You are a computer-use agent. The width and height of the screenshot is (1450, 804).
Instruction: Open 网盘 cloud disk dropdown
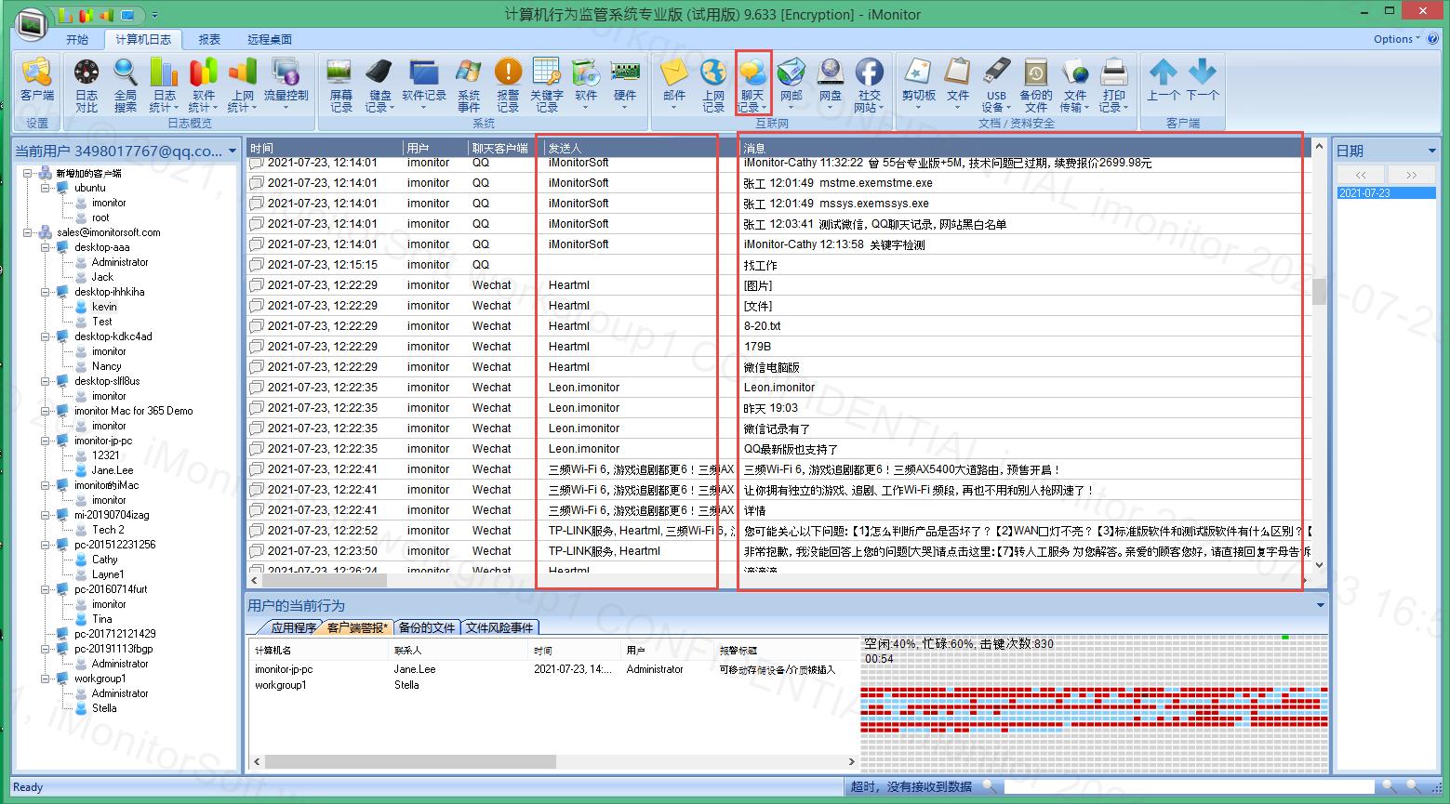click(x=831, y=85)
